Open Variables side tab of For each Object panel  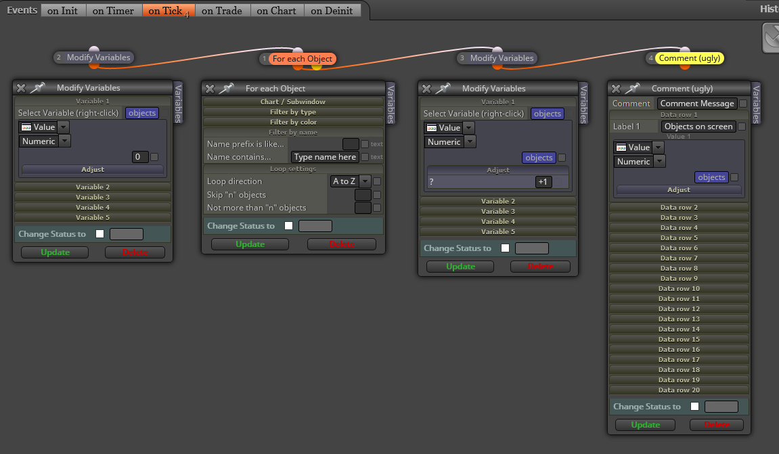[391, 104]
